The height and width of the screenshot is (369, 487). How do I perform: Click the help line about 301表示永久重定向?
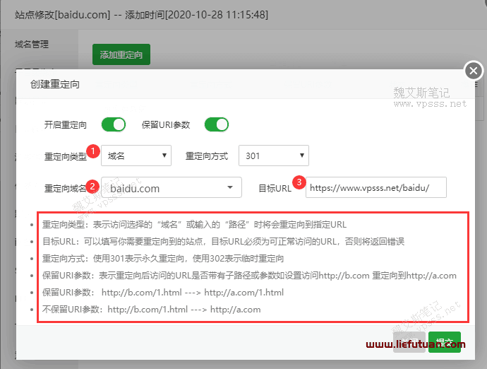point(163,259)
